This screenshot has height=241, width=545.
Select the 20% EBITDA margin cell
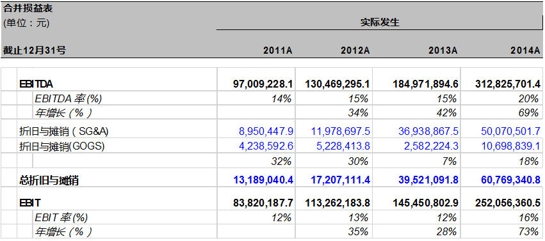(x=529, y=99)
